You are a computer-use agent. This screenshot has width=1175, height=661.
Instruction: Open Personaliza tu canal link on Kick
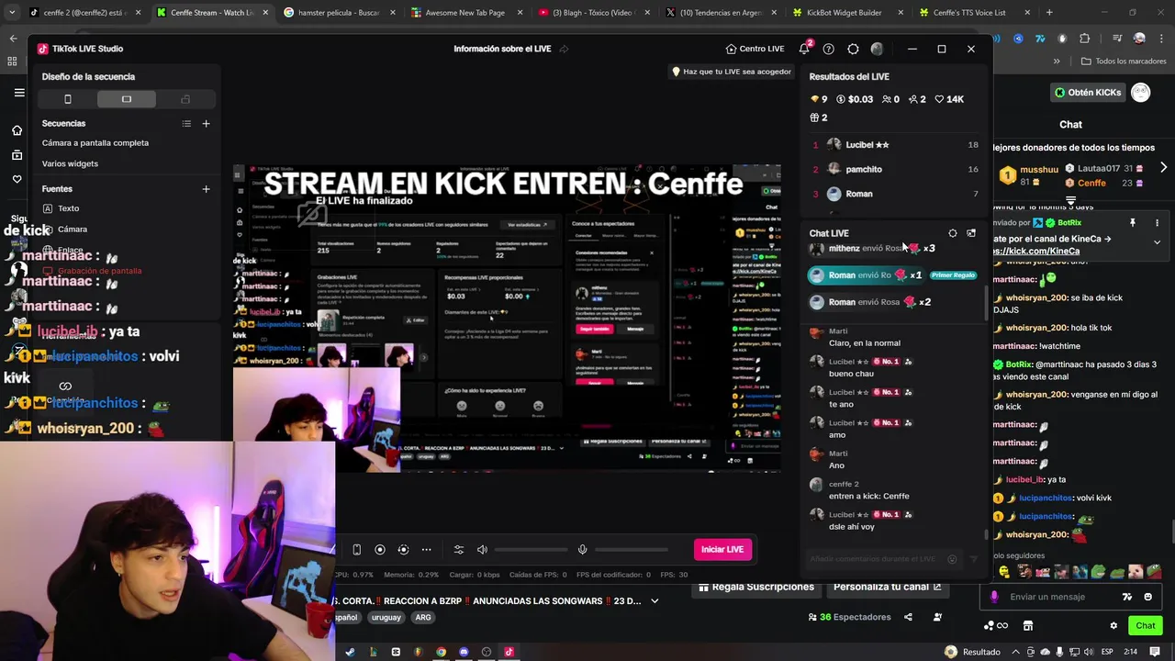888,587
